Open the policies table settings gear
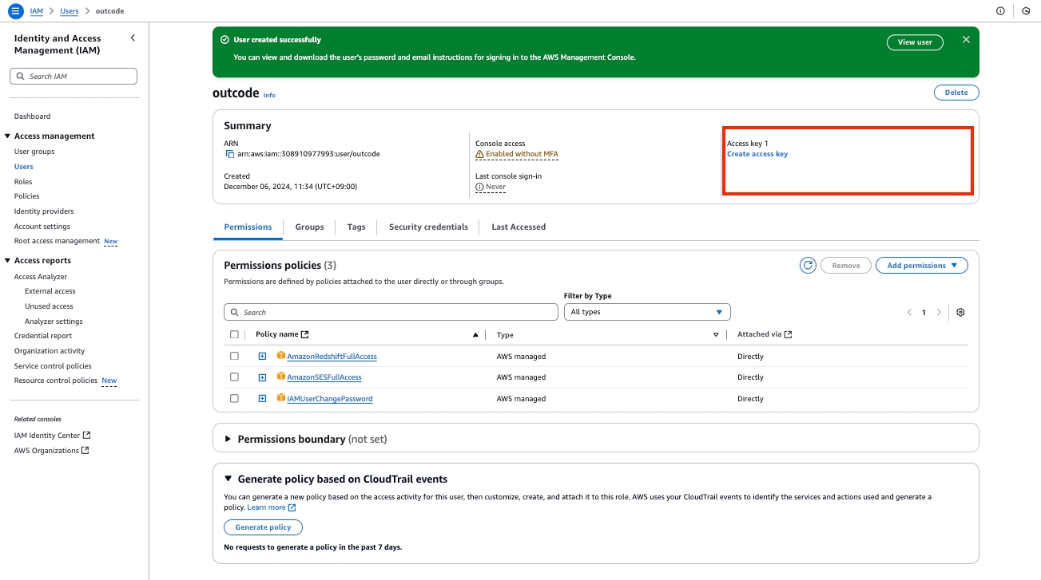This screenshot has height=580, width=1041. click(x=960, y=313)
